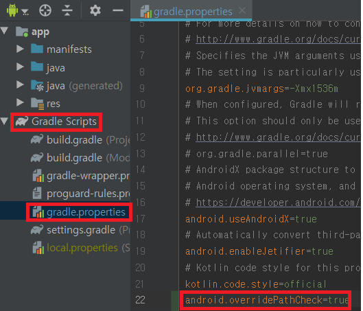Click the java source folder icon
This screenshot has height=311, width=363.
pyautogui.click(x=37, y=67)
